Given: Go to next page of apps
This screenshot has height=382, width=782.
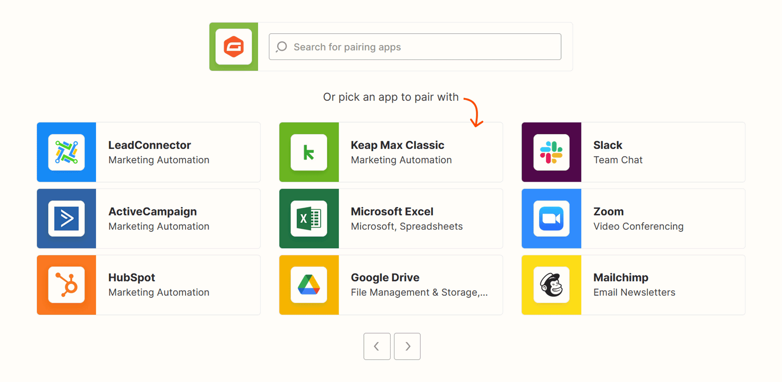Looking at the screenshot, I should tap(407, 346).
